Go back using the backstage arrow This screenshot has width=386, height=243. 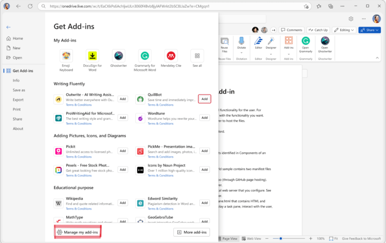click(x=8, y=27)
